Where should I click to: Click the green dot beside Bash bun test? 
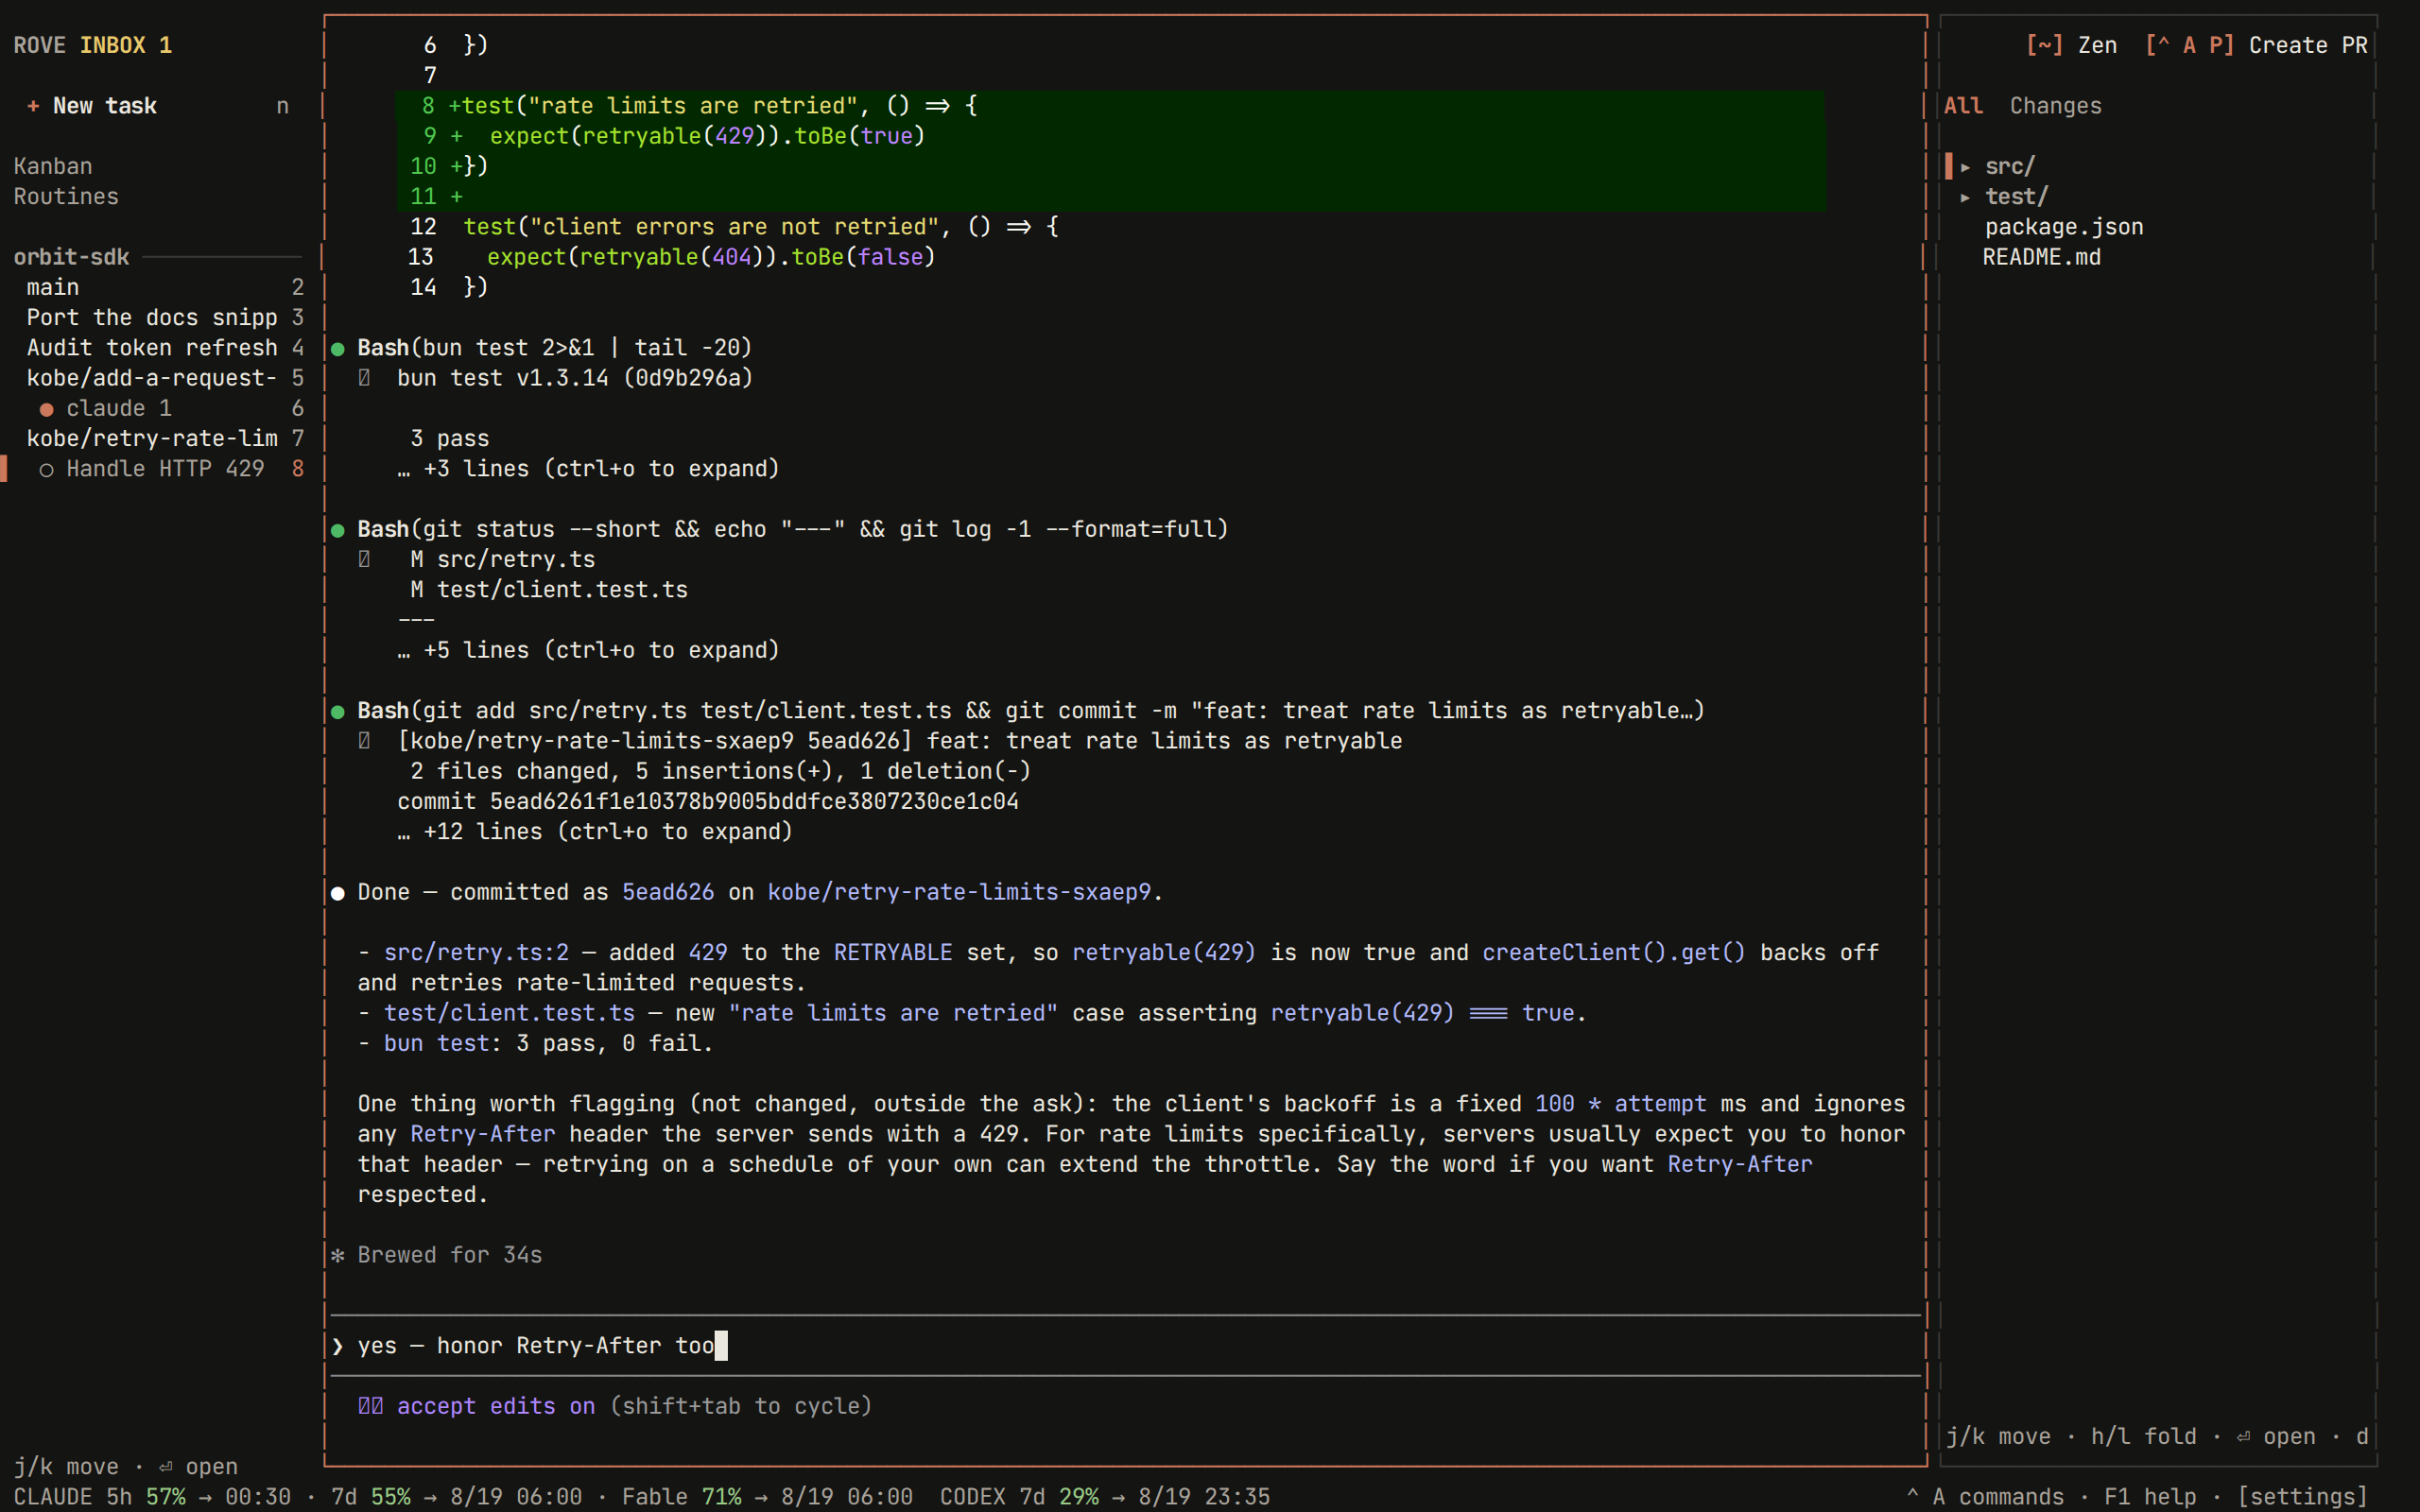(x=338, y=349)
